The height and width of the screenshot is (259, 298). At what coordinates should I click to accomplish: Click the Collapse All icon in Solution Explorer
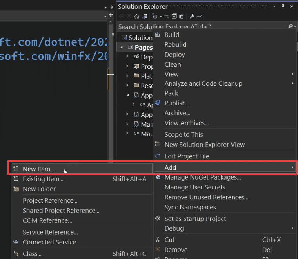[174, 17]
